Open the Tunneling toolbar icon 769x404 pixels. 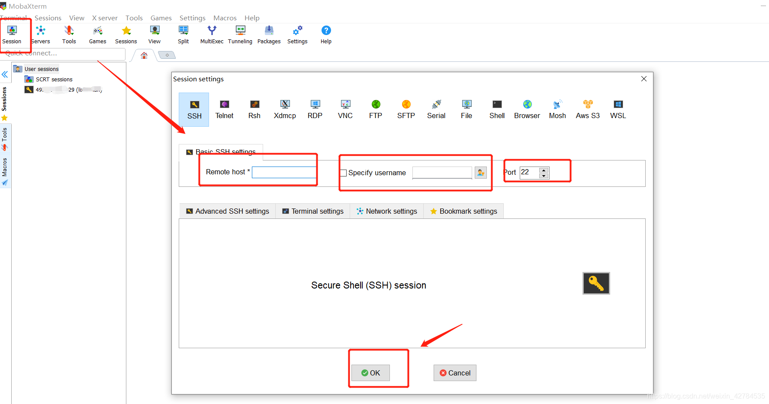point(240,35)
